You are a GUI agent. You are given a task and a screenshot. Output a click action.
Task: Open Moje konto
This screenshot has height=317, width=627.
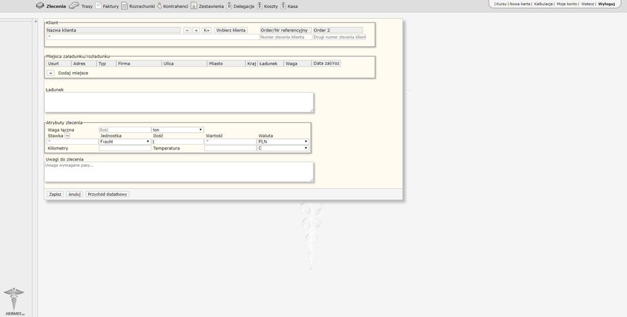[x=567, y=4]
